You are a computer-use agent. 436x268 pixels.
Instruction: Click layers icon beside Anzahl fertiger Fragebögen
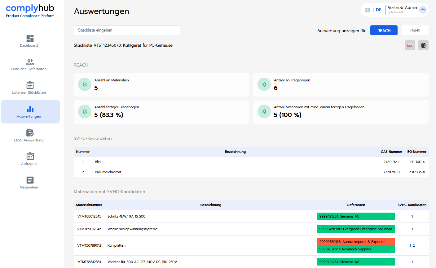pyautogui.click(x=85, y=111)
